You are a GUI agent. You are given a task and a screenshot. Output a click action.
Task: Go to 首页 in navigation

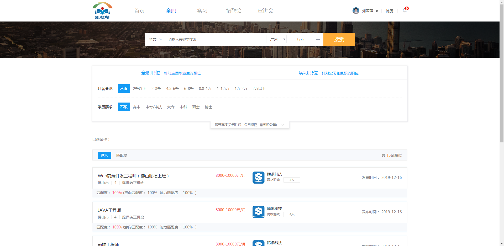click(x=139, y=11)
